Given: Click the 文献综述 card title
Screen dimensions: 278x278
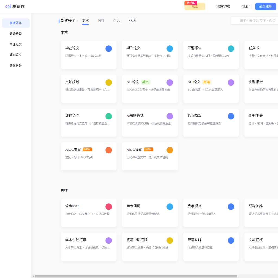Looking at the screenshot, I should point(72,82).
